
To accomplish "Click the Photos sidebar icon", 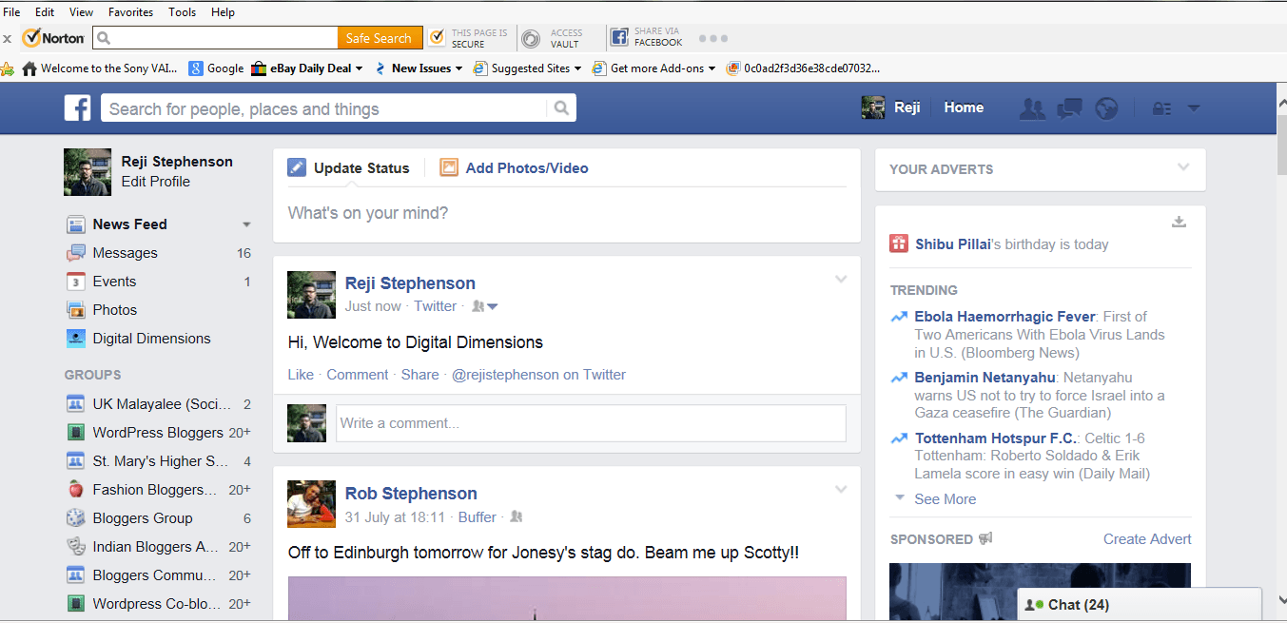I will (76, 310).
